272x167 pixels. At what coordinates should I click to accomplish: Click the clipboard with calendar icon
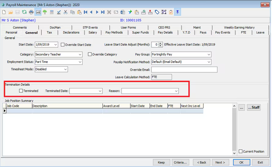click(137, 12)
